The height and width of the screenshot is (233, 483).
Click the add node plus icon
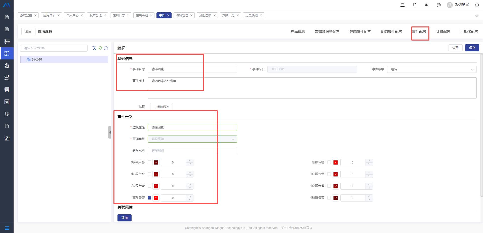[x=106, y=48]
